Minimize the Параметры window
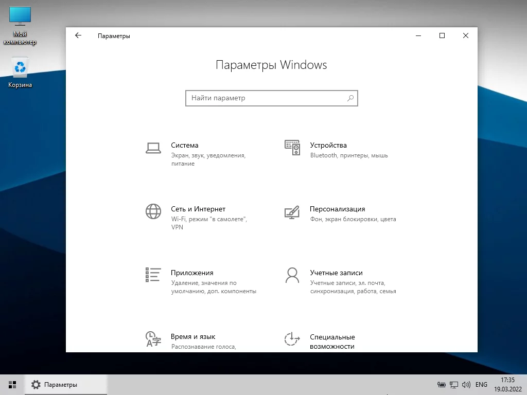The image size is (527, 395). coord(418,35)
